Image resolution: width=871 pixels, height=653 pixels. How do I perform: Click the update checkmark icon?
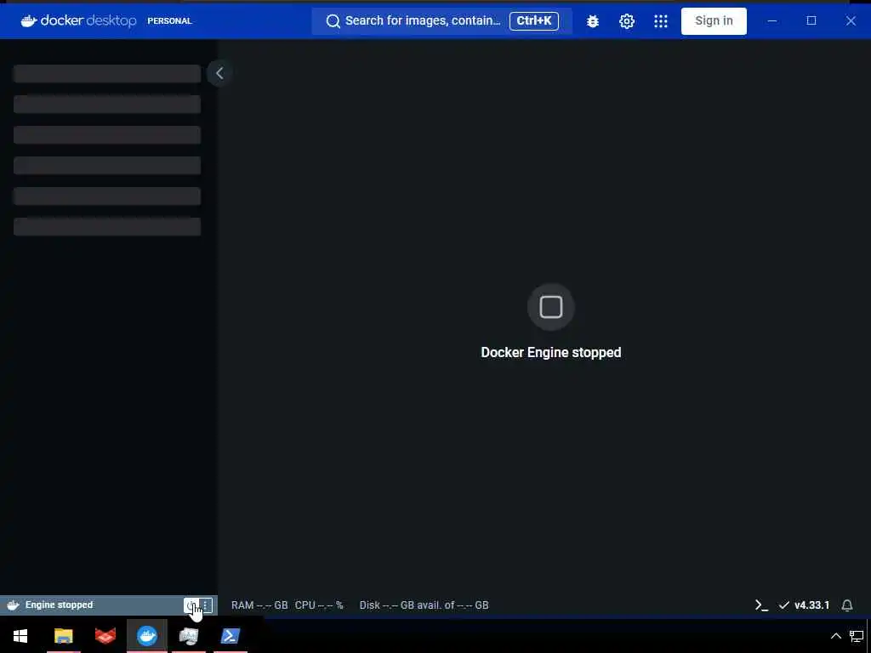(783, 605)
